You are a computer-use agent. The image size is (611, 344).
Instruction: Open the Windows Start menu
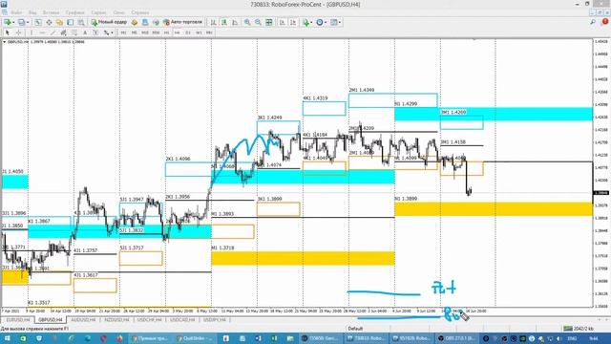[7, 338]
